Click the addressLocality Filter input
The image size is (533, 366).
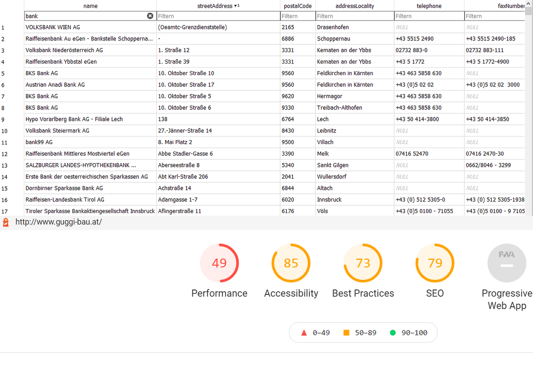click(x=354, y=16)
